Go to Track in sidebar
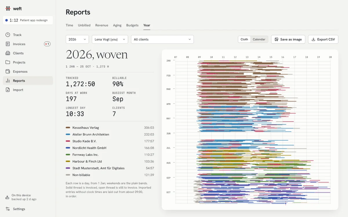Screen dimensions: 348x217 pos(28,35)
